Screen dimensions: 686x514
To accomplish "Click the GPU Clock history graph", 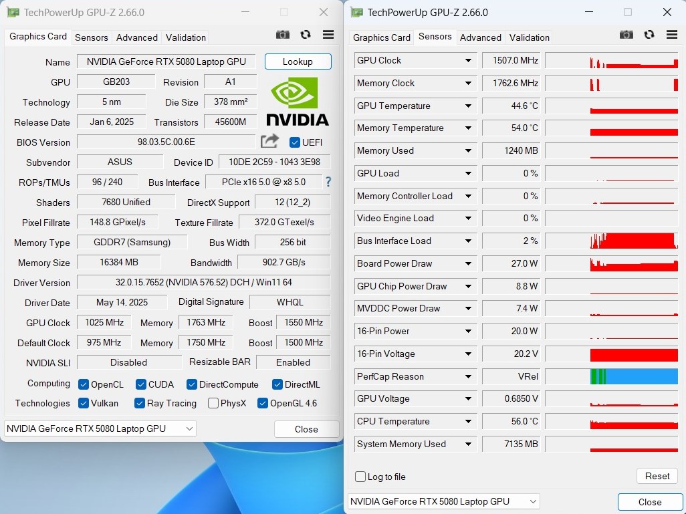I will tap(612, 60).
